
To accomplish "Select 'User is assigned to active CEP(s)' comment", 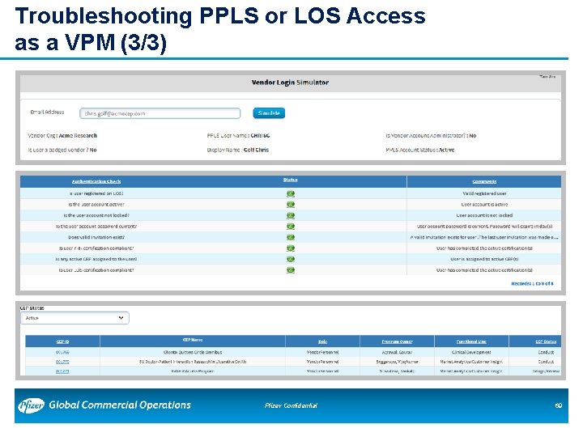I will click(484, 259).
